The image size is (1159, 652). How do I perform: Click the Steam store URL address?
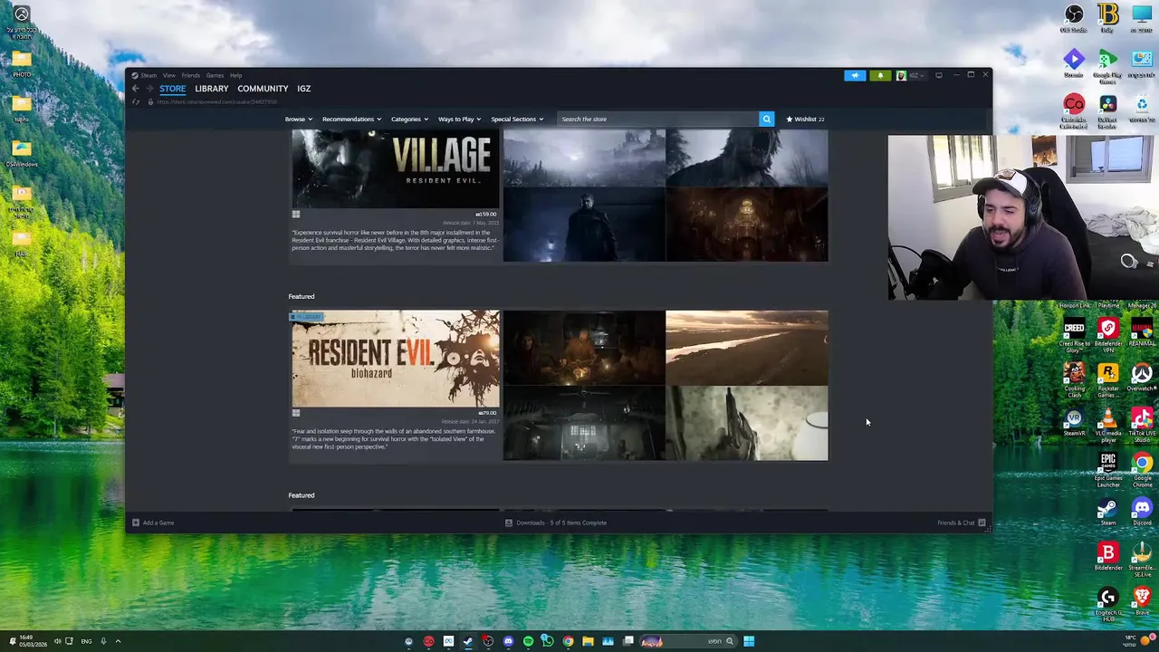click(x=217, y=101)
